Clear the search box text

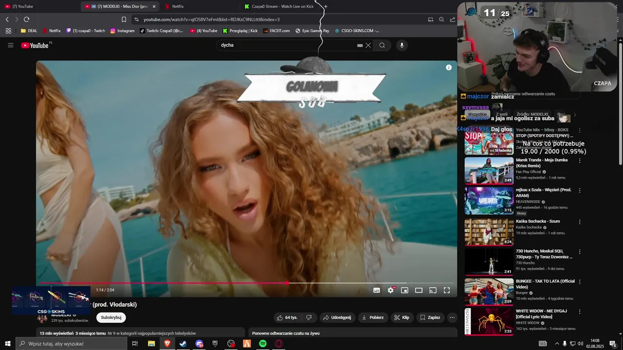coord(368,45)
